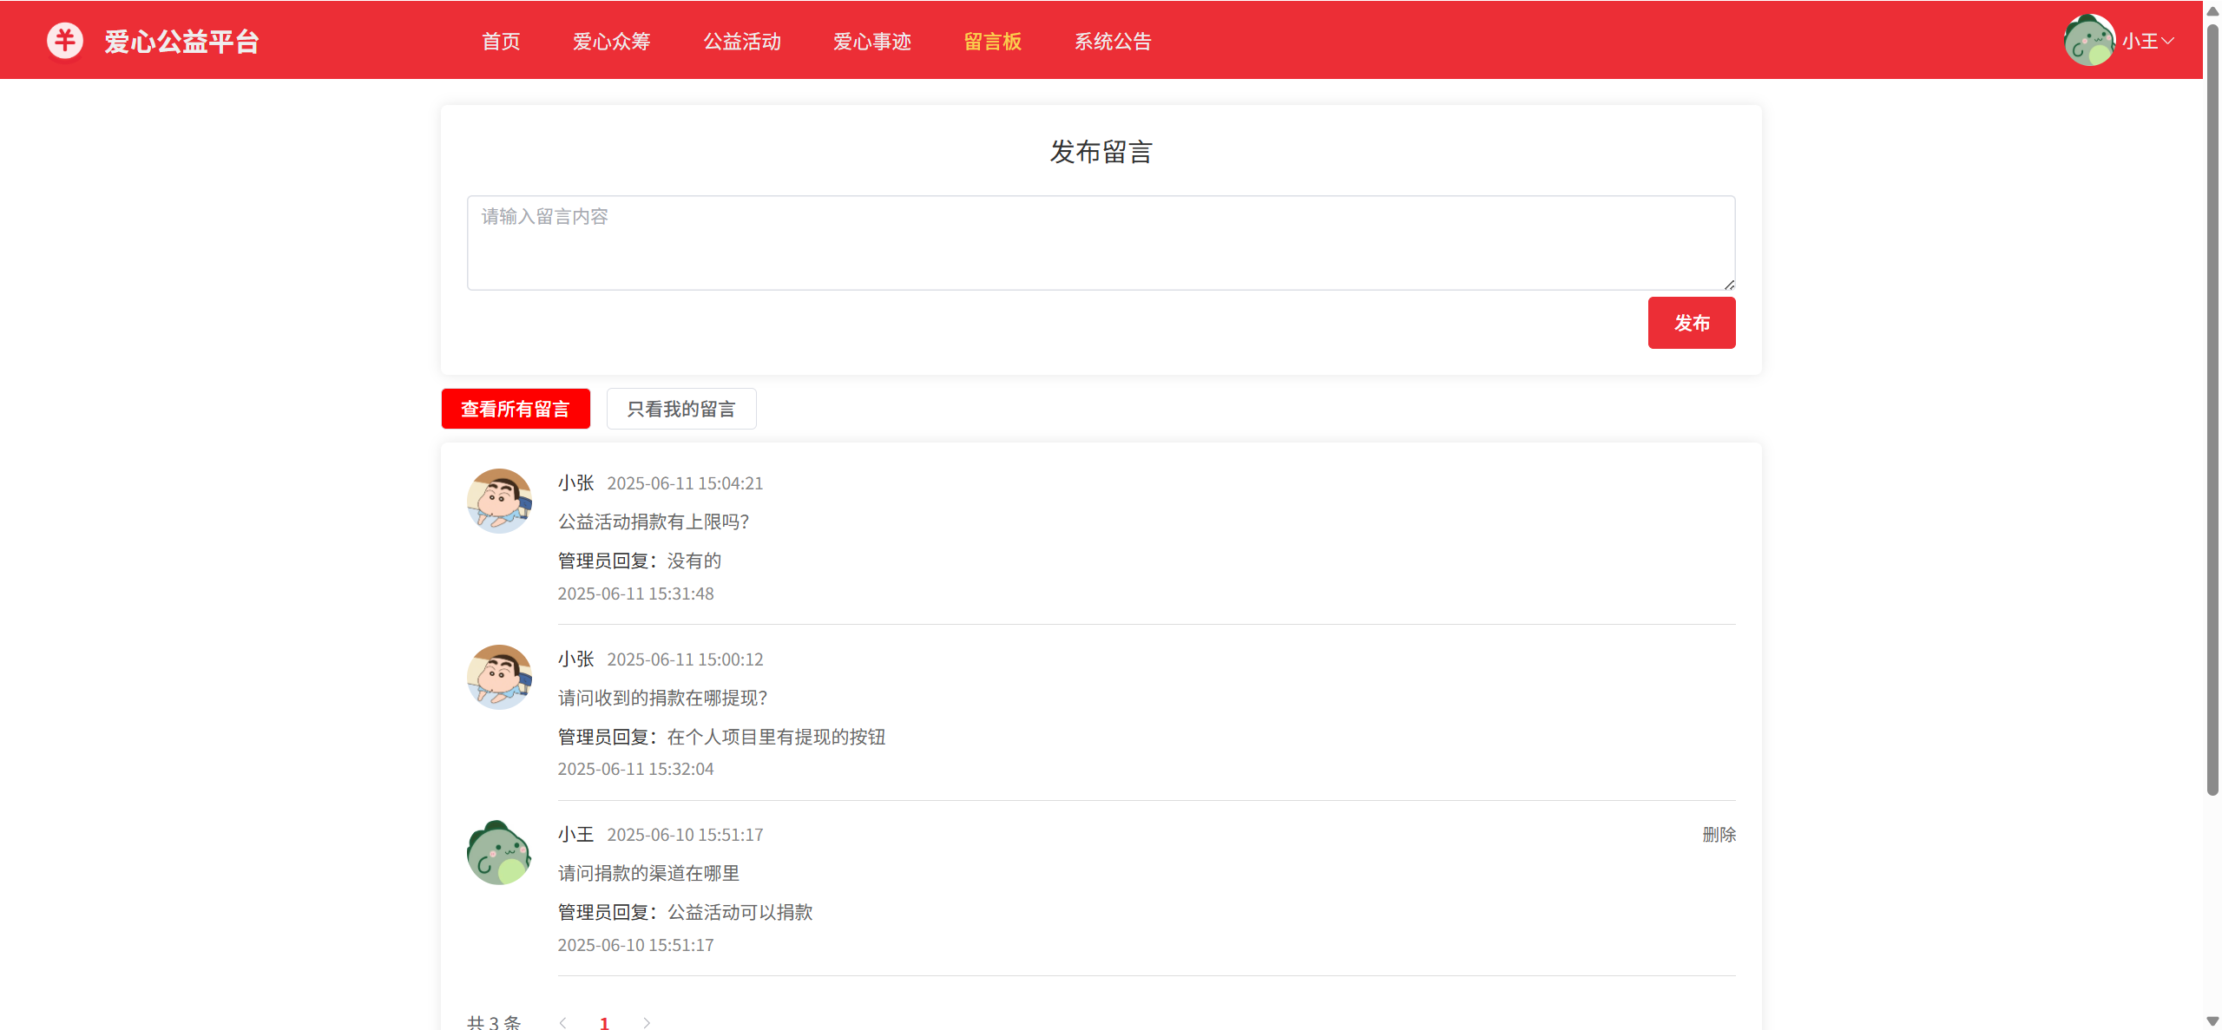Focus the 请输入留言内容 text area

[1101, 243]
